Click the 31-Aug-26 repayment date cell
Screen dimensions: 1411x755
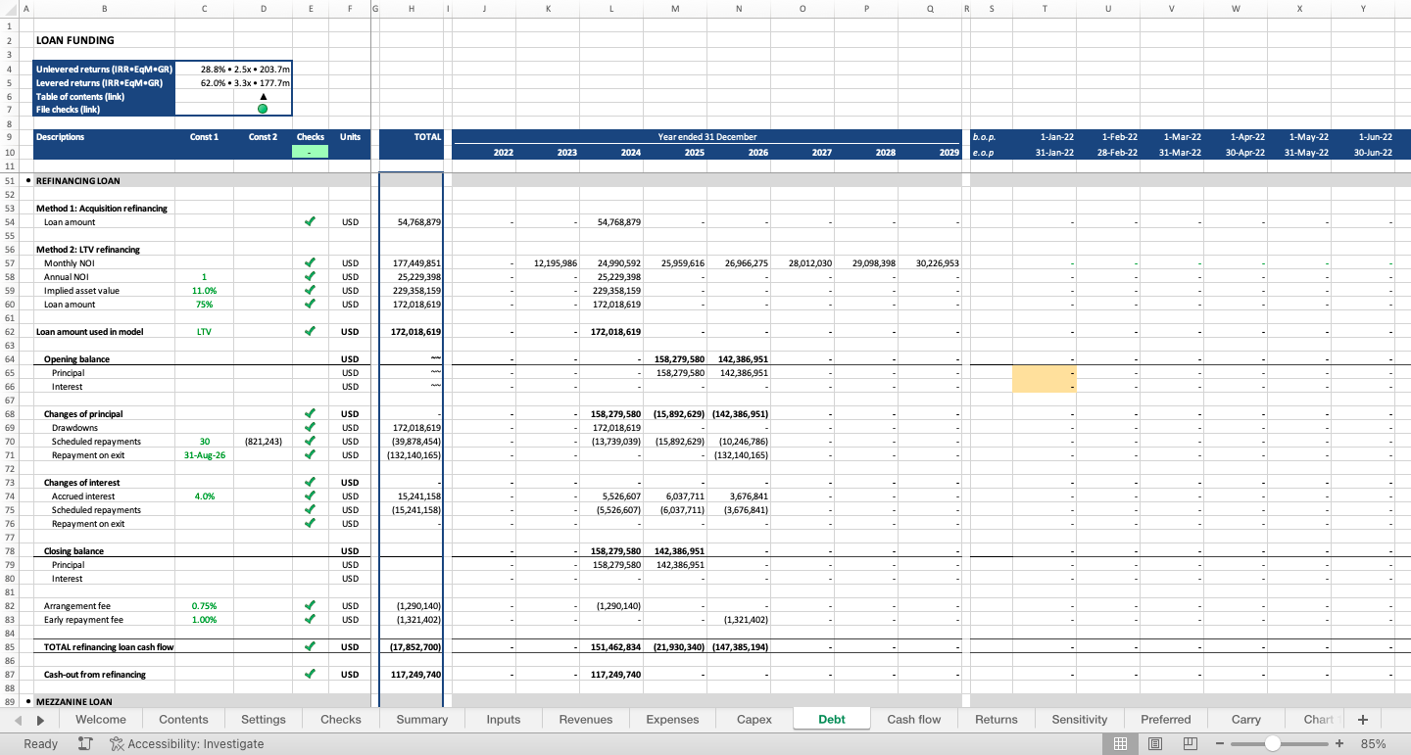coord(204,455)
